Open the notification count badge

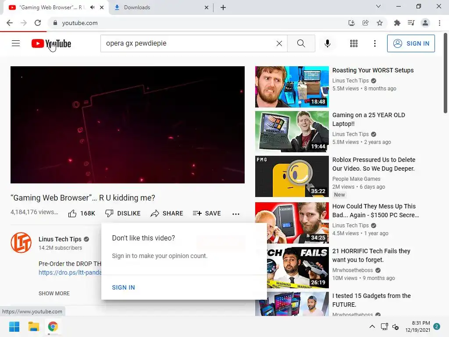pos(437,326)
